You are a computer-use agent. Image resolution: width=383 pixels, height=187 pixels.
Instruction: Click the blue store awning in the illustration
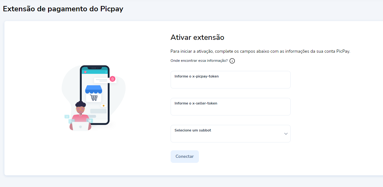click(x=94, y=89)
